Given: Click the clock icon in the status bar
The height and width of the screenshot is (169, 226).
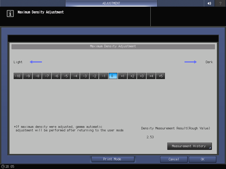Looking at the screenshot, I should [x=3, y=166].
